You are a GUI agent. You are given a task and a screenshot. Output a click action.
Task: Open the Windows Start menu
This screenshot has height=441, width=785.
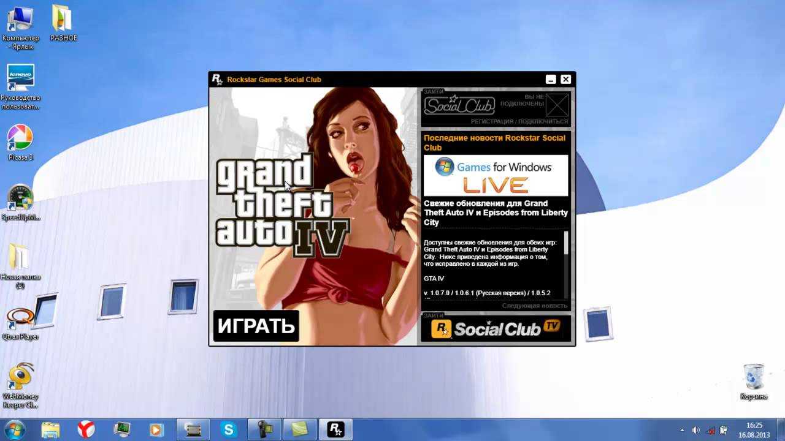click(x=15, y=429)
